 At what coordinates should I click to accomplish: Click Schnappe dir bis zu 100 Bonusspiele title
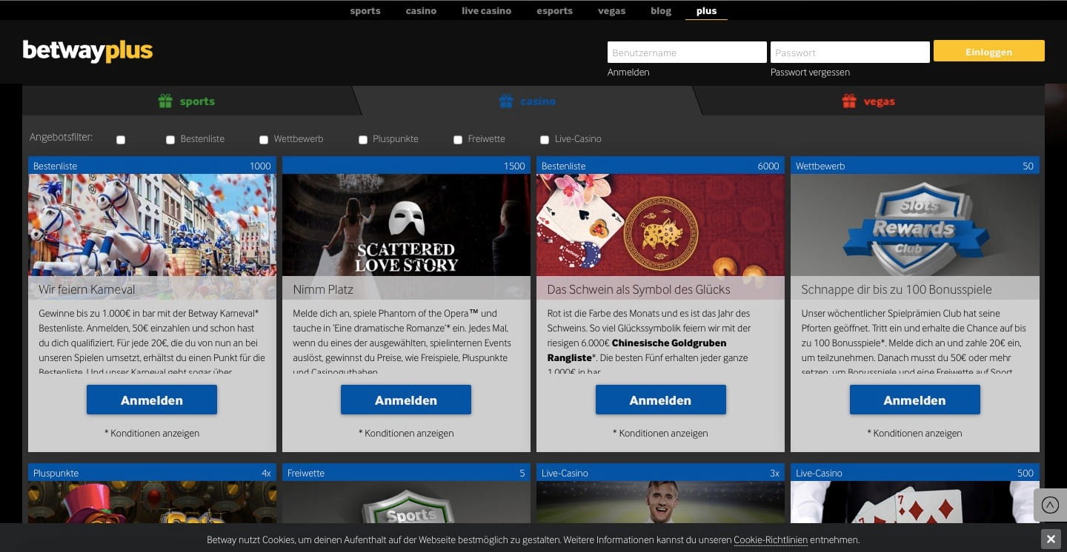[x=897, y=289]
